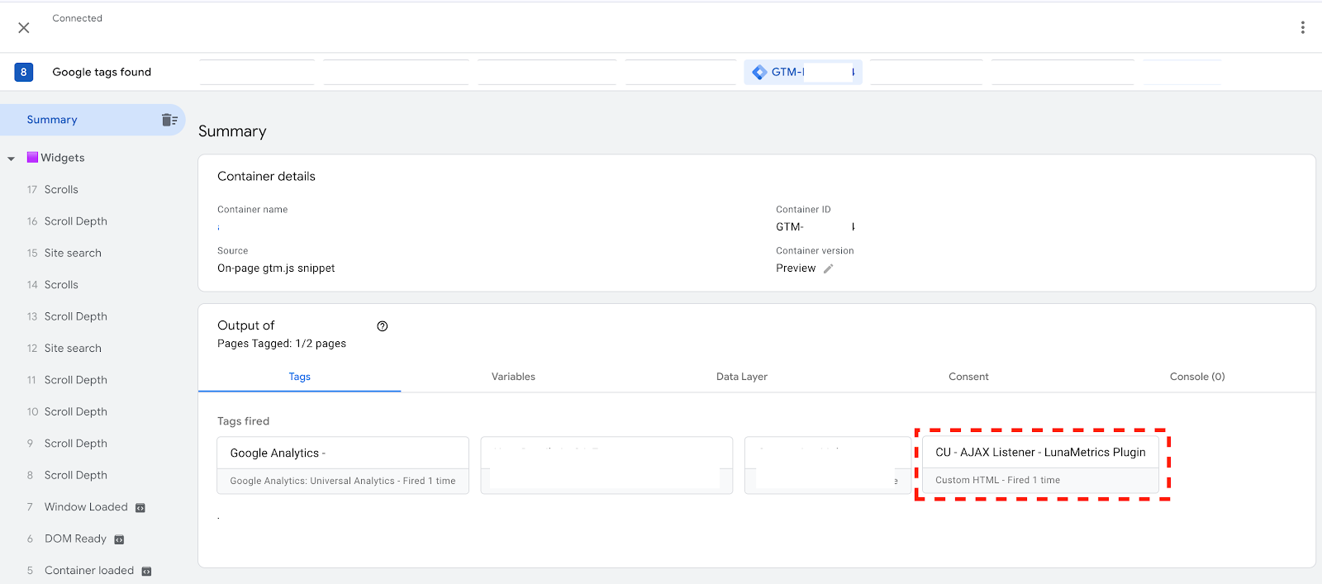This screenshot has width=1322, height=584.
Task: Select the Summary item in sidebar
Action: tap(52, 120)
